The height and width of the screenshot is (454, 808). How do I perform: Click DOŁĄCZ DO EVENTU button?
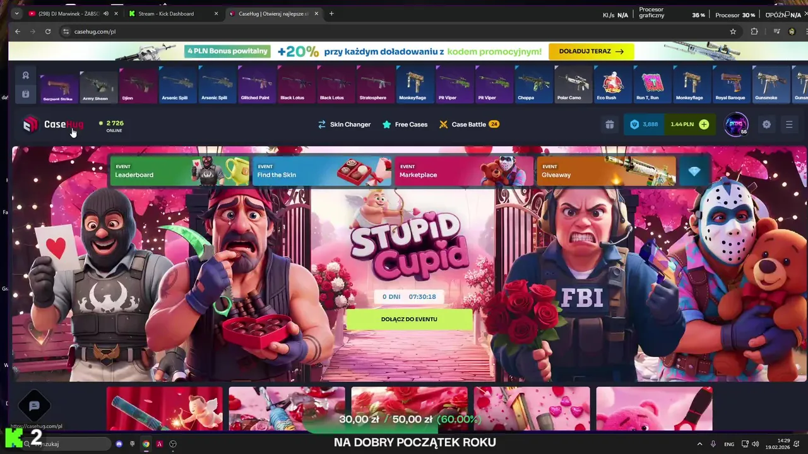coord(409,319)
